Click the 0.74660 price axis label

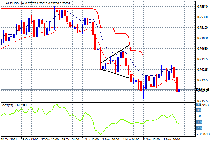[x=202, y=48]
